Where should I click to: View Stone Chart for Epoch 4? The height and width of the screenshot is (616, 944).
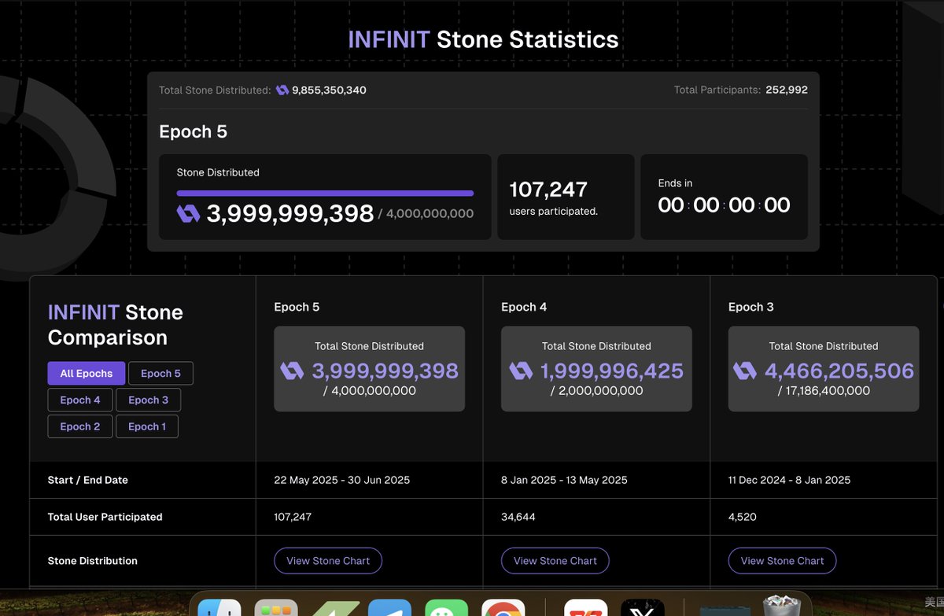click(555, 561)
